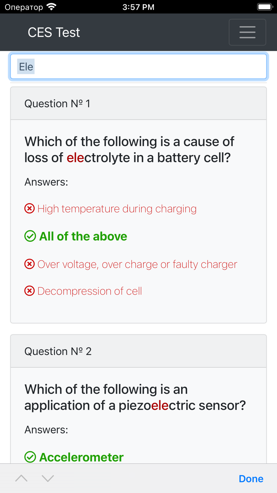
Task: Collapse the Question № 1 panel
Action: pos(58,103)
